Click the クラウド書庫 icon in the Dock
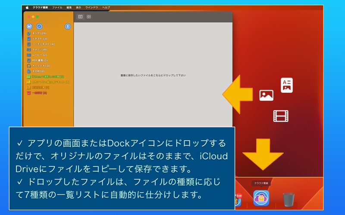 261,198
